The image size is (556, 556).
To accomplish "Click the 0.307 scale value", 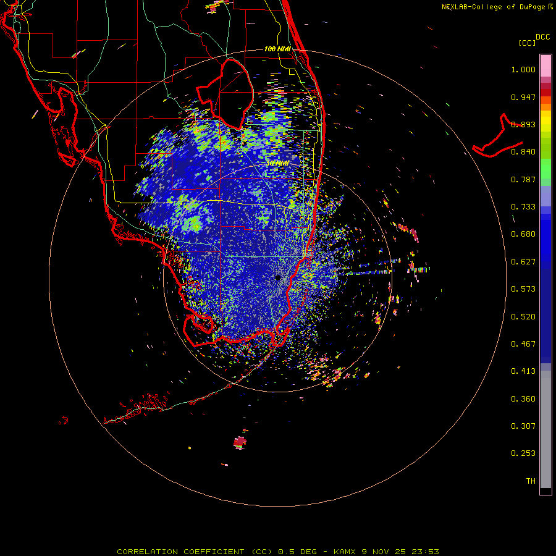I will 523,426.
